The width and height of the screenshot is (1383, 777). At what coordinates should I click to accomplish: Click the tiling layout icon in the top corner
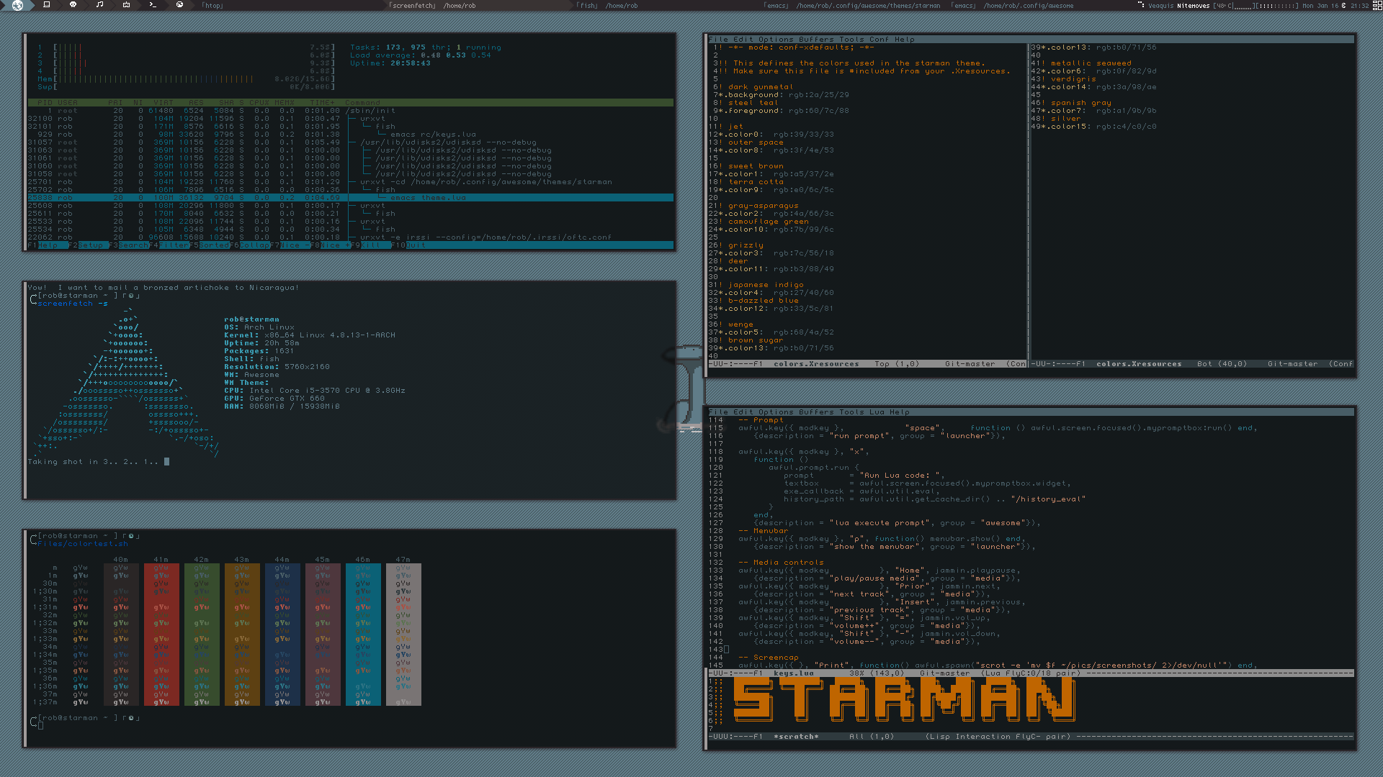pyautogui.click(x=1377, y=5)
